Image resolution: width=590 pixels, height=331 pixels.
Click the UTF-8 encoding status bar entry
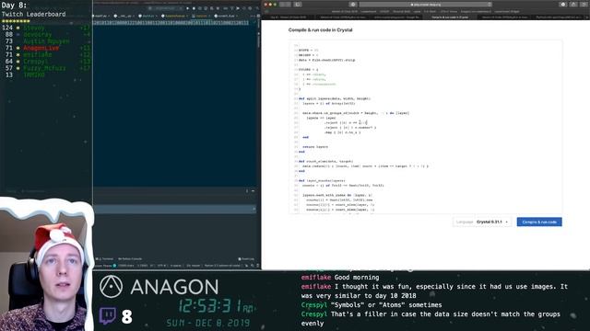coord(162,266)
